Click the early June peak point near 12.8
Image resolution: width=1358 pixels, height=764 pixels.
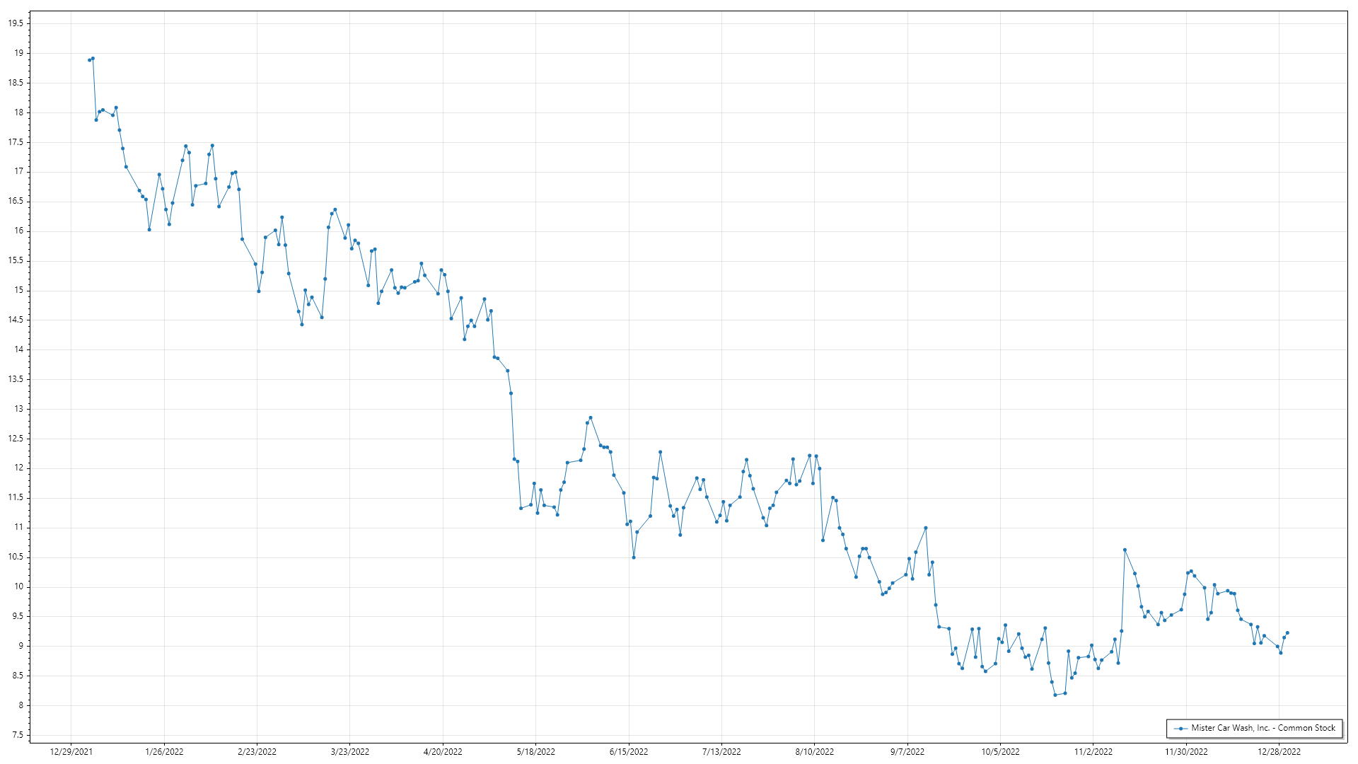pyautogui.click(x=591, y=417)
